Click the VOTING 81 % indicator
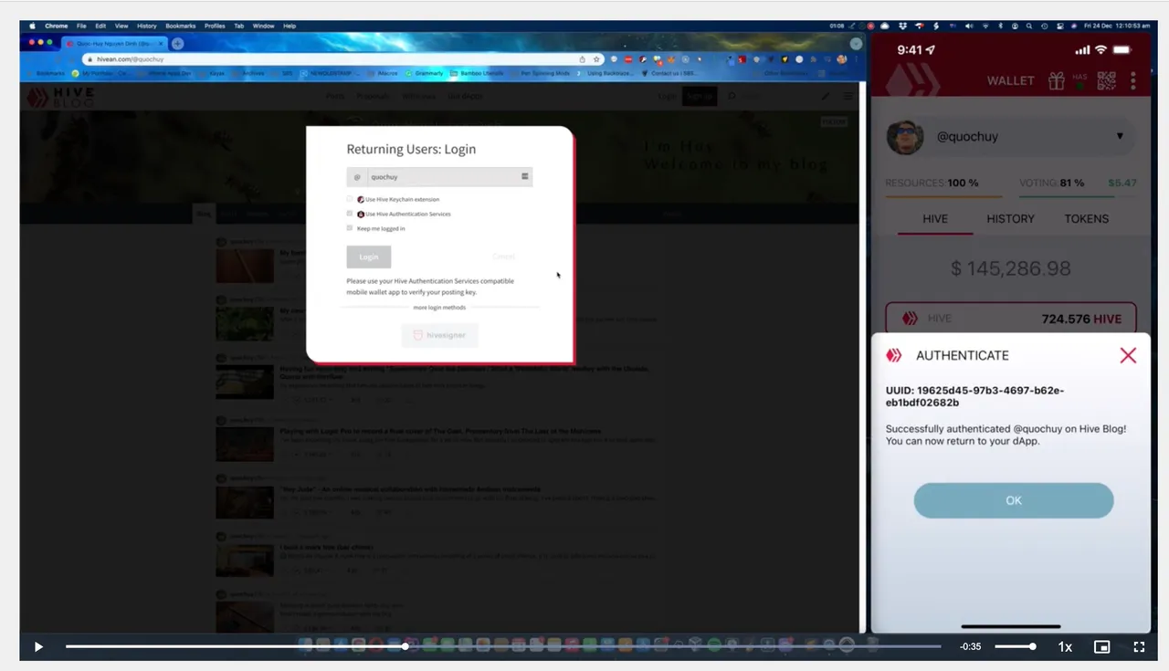The width and height of the screenshot is (1169, 671). pos(1051,183)
